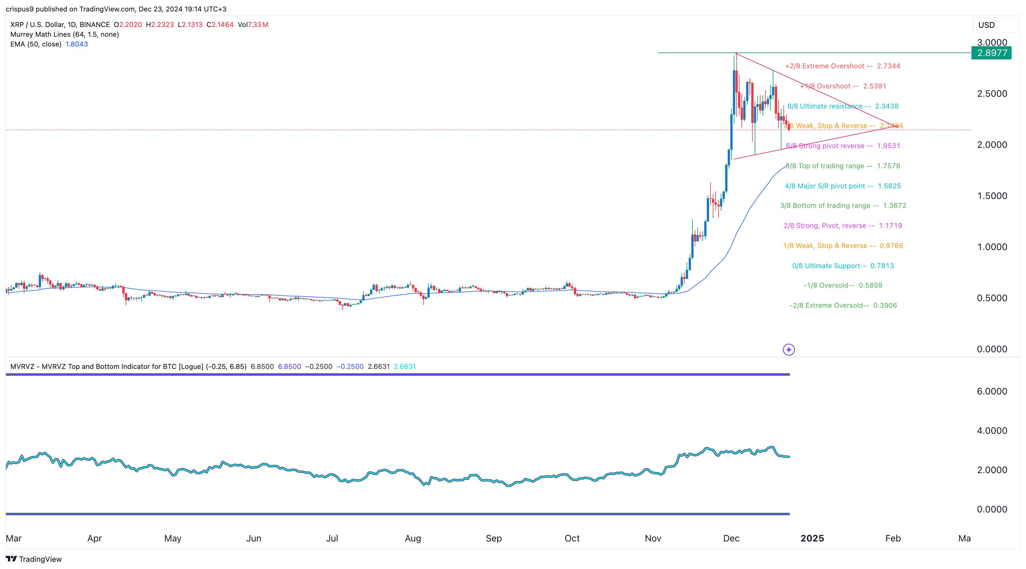
Task: Click the 8/8 Ultimate resistance 2.3438 label
Action: [x=843, y=106]
